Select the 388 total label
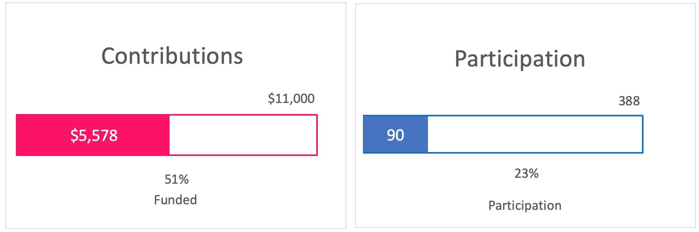This screenshot has width=699, height=232. [x=629, y=101]
